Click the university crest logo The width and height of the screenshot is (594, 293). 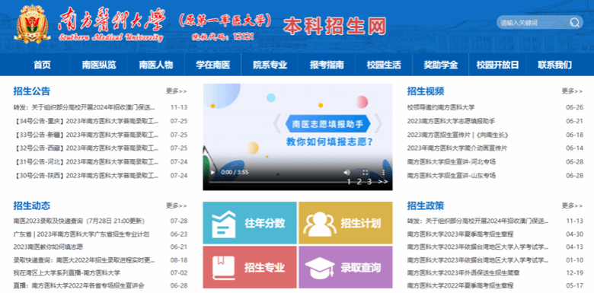(x=32, y=24)
